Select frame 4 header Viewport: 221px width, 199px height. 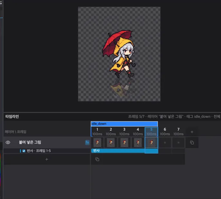138,132
